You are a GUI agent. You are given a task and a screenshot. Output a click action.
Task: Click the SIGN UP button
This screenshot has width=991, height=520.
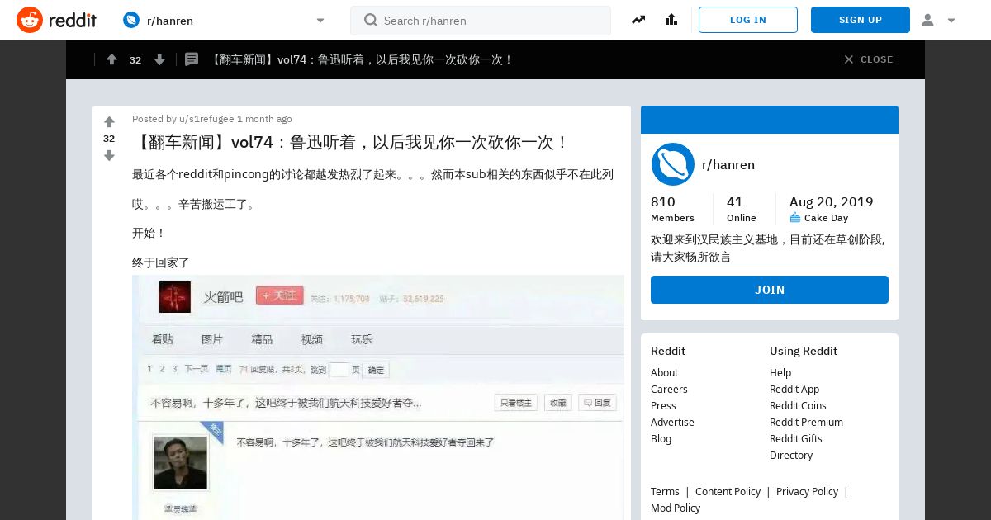(x=861, y=20)
